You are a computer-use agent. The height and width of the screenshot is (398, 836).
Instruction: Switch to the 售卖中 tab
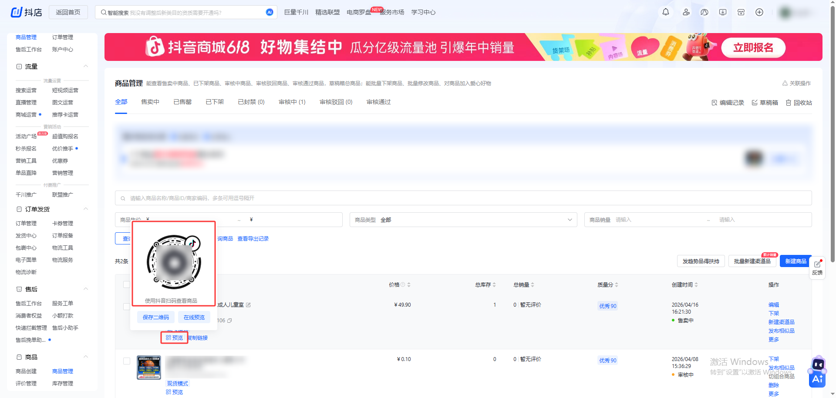coord(150,102)
